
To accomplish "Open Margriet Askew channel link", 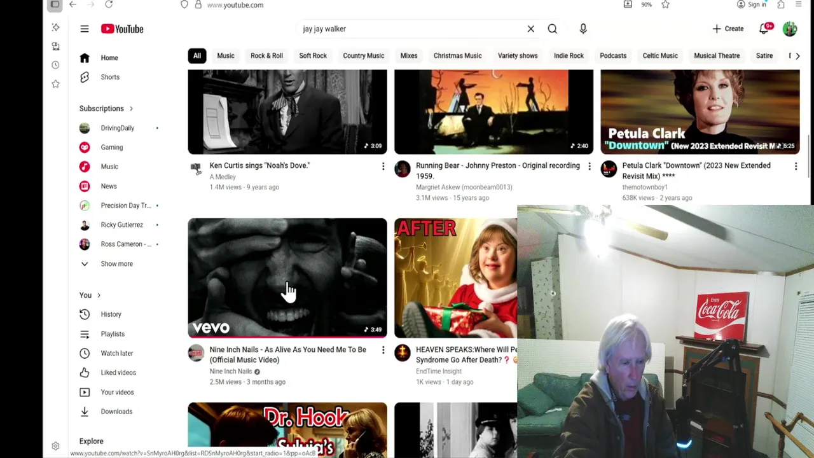I will click(464, 187).
